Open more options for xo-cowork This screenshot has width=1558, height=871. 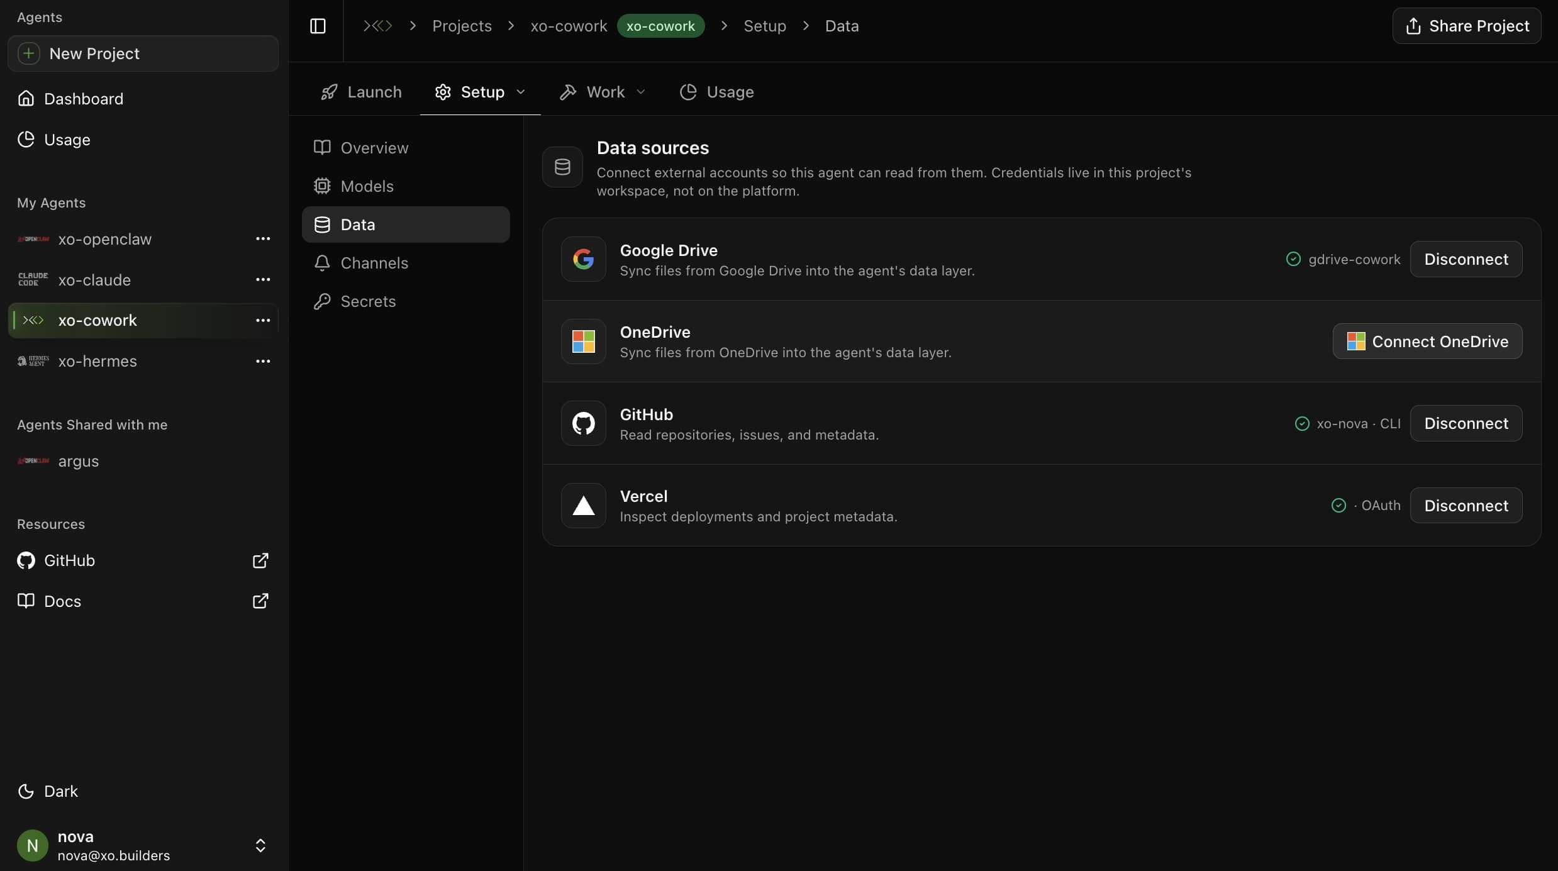coord(262,321)
